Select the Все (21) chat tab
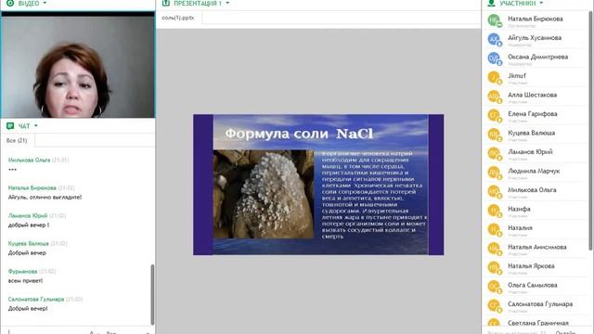The image size is (594, 334). (x=17, y=140)
